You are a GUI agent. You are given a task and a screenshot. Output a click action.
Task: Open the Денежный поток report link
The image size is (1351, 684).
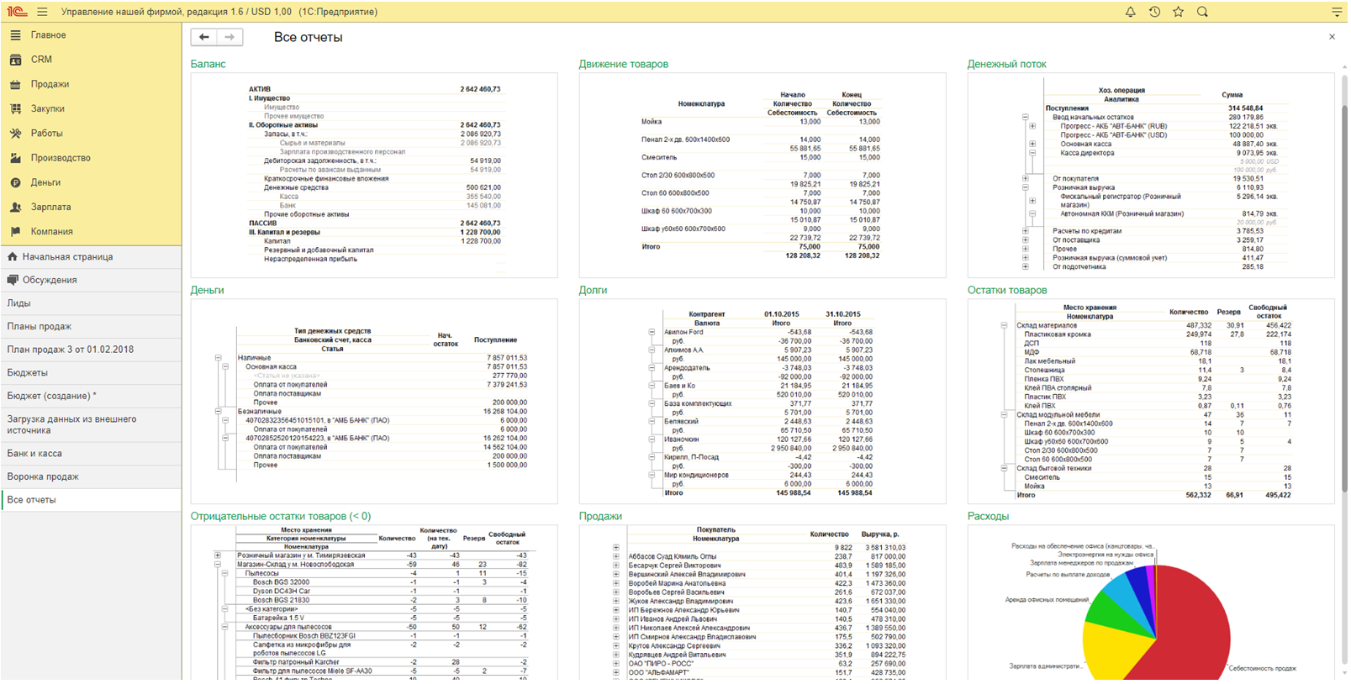tap(1006, 64)
